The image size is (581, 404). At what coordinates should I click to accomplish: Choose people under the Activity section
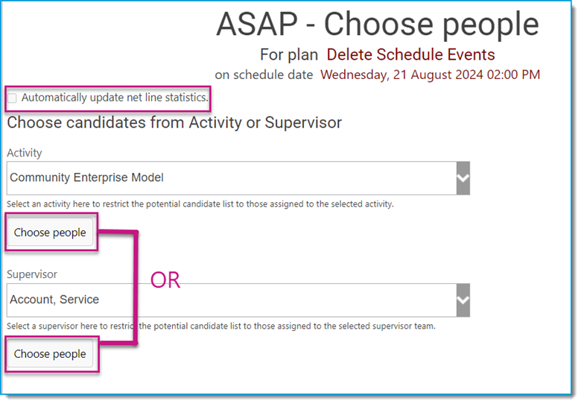click(x=50, y=233)
